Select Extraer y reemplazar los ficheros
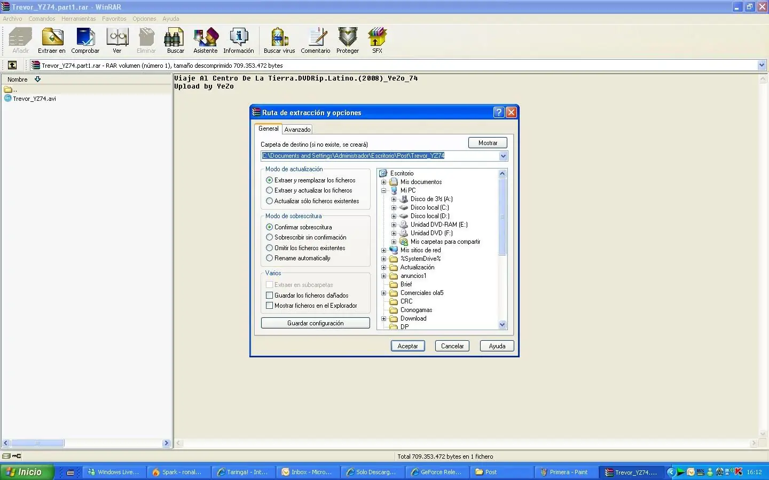 tap(311, 180)
